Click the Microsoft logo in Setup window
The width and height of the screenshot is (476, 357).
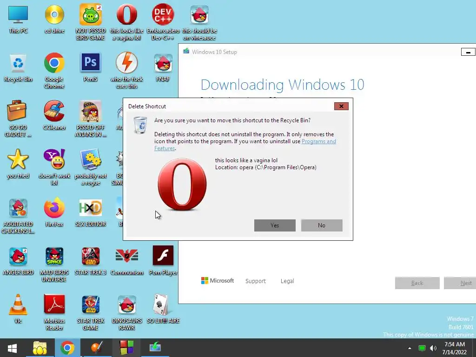[x=218, y=281]
